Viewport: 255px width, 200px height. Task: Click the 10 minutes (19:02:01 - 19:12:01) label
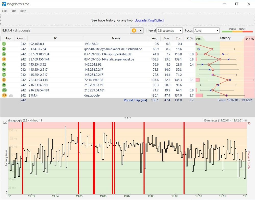coord(223,120)
